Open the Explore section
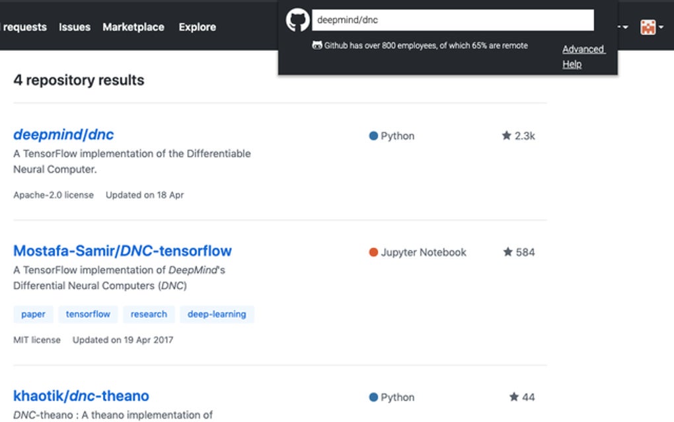 click(196, 27)
